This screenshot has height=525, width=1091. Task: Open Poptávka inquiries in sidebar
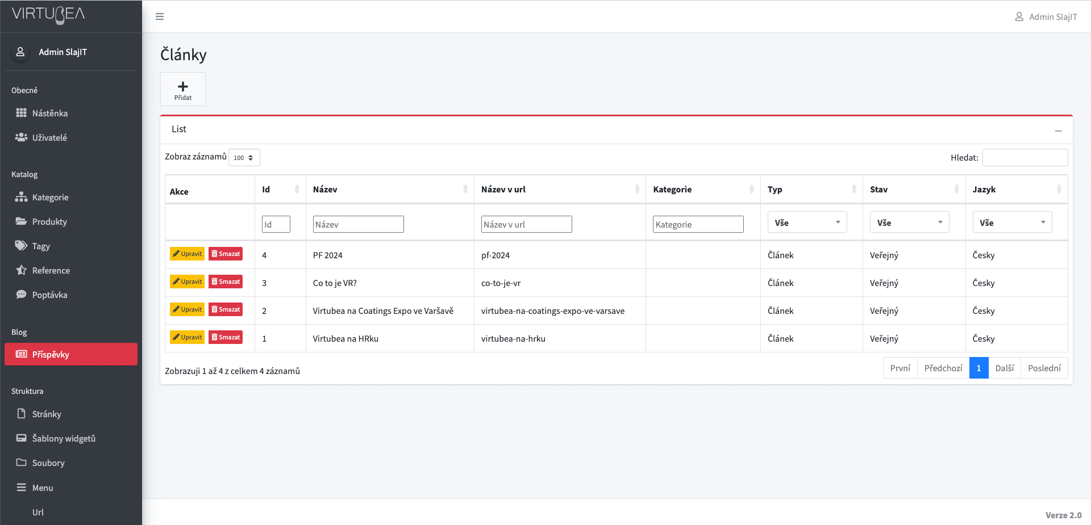(x=49, y=295)
